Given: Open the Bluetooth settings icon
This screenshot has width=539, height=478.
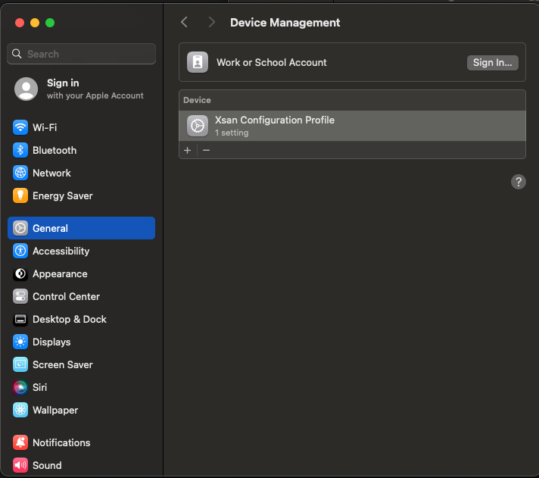Looking at the screenshot, I should tap(20, 150).
